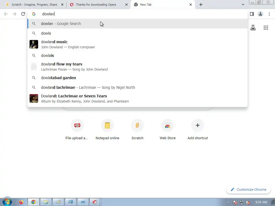Click the search icon beside 'dowlatabad garden'
The width and height of the screenshot is (275, 206).
(34, 78)
